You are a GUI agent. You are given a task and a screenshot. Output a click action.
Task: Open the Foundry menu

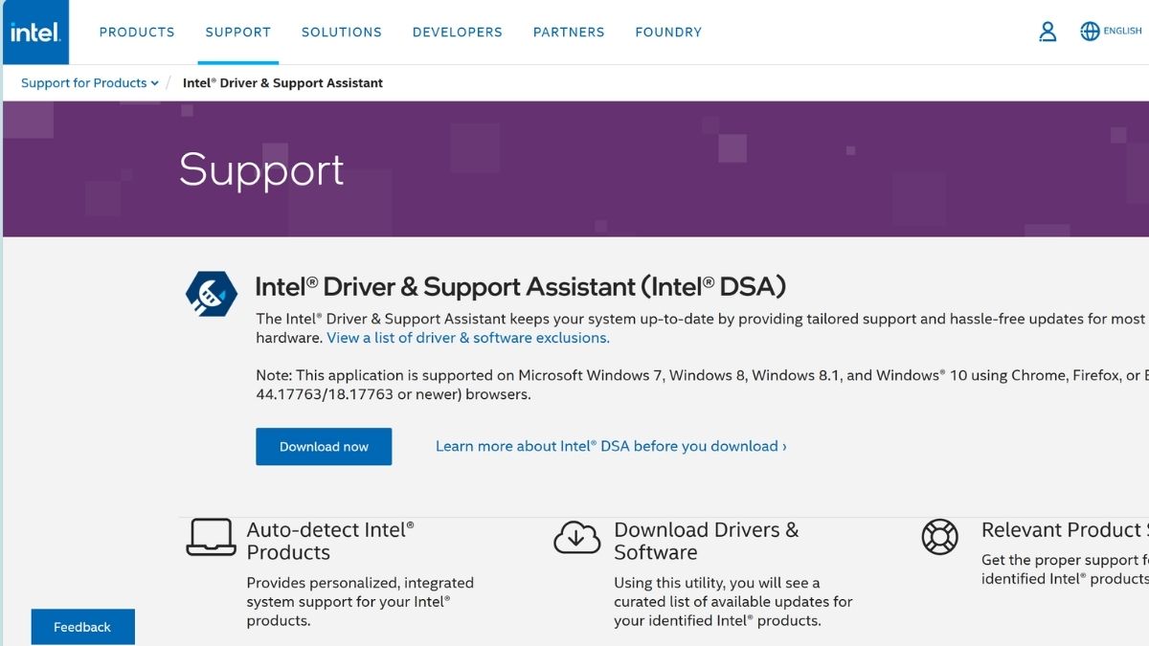[x=668, y=32]
